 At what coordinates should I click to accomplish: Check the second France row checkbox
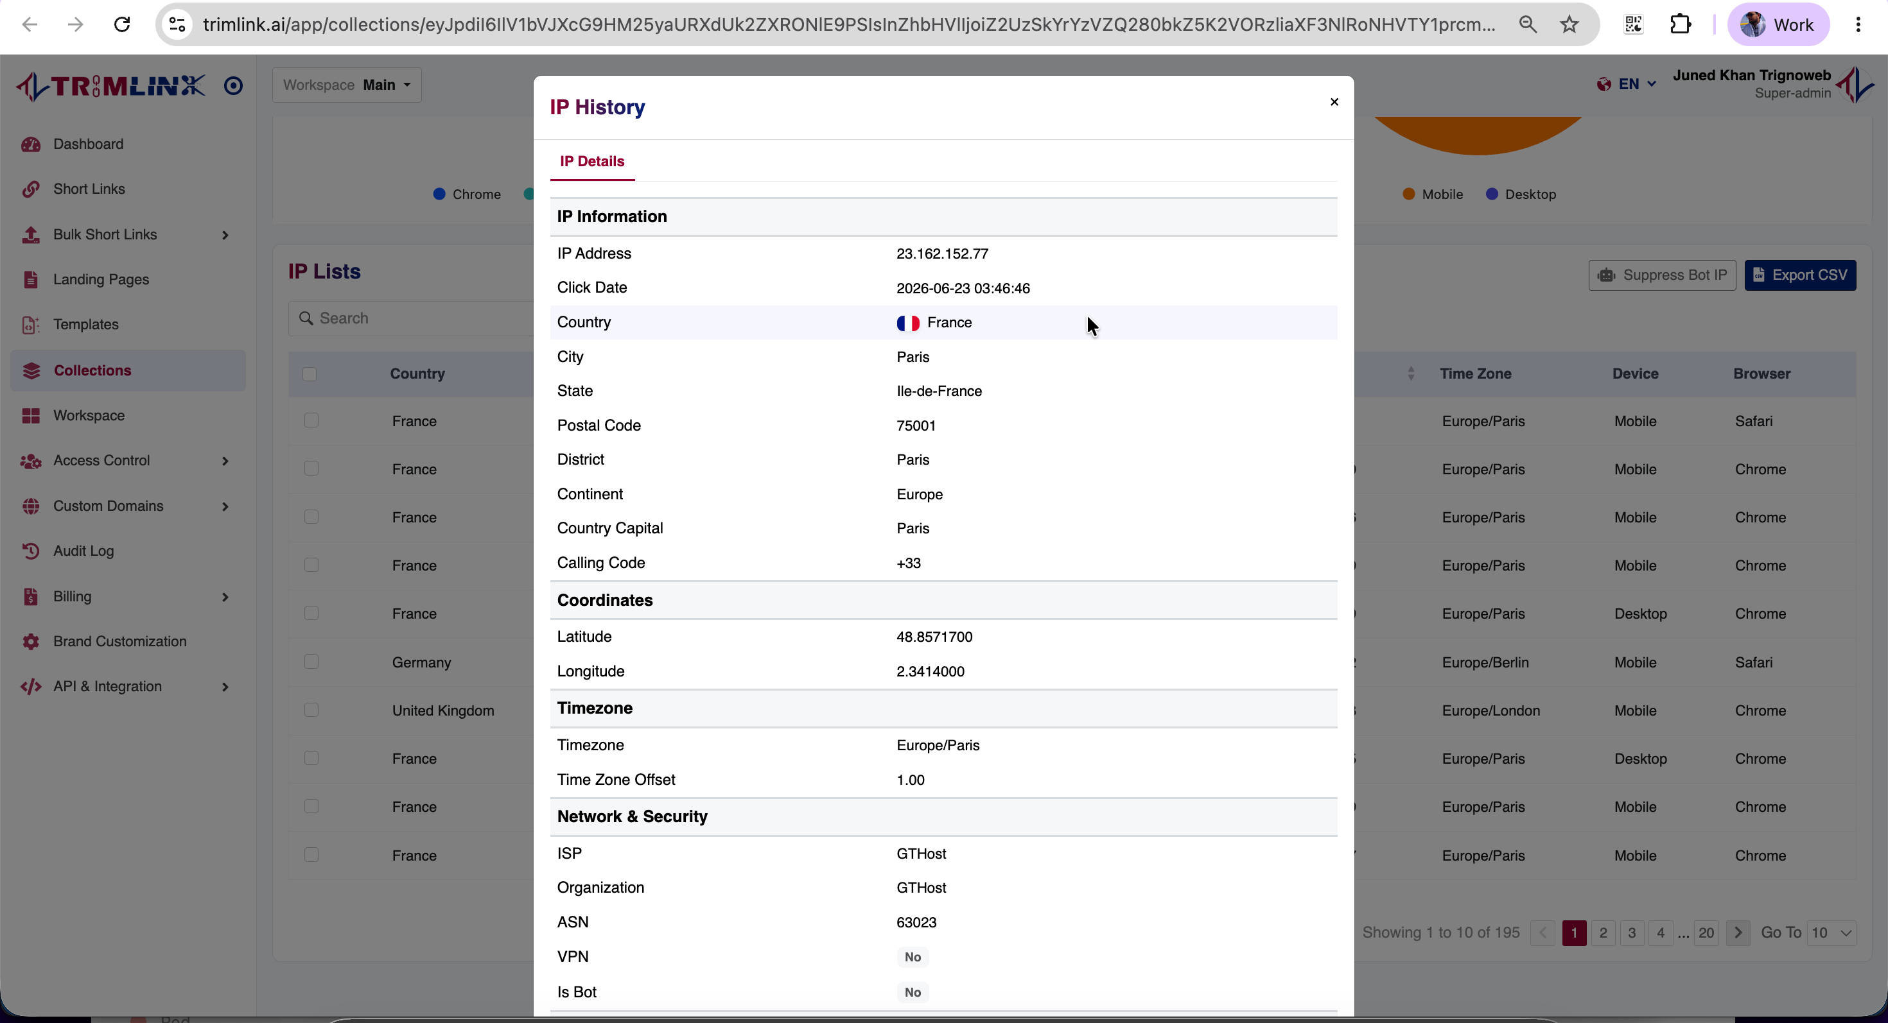pos(311,469)
